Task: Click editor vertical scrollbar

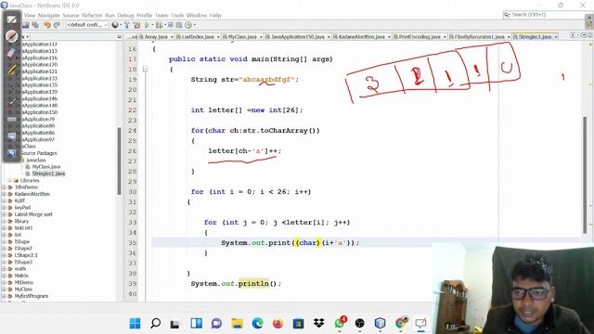Action: click(x=586, y=174)
